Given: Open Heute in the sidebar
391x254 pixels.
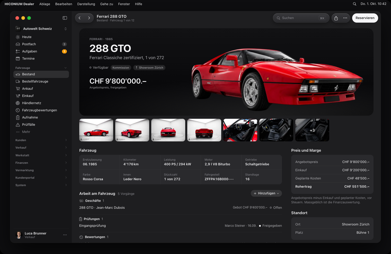Looking at the screenshot, I should click(41, 37).
